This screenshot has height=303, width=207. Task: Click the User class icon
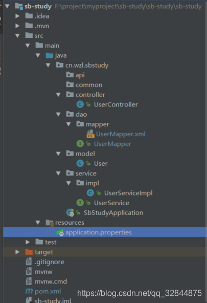click(80, 163)
